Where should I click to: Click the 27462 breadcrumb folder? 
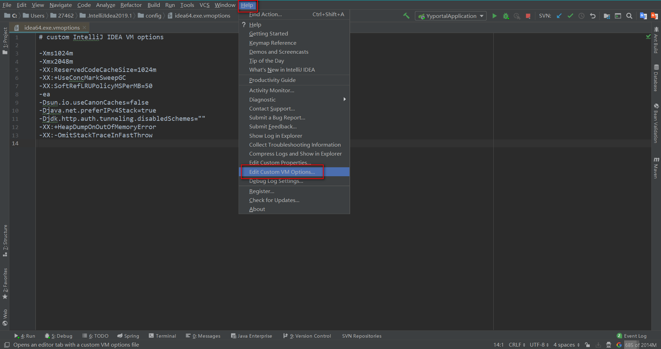62,16
